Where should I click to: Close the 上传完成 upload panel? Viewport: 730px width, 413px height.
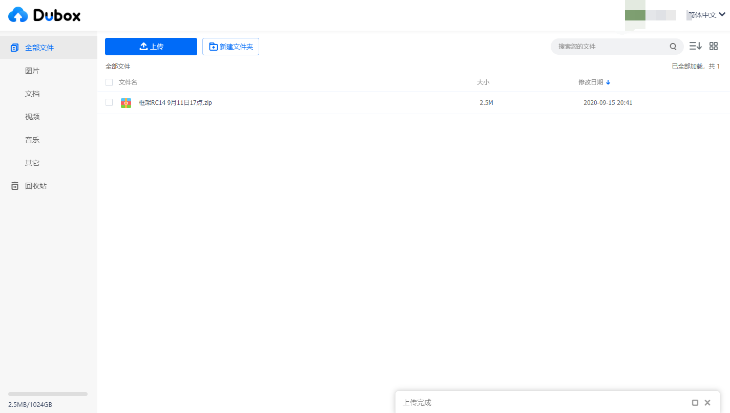[707, 403]
